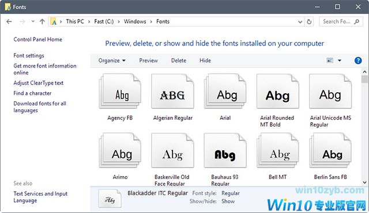The height and width of the screenshot is (213, 369).
Task: Click the Fonts folder icon in address bar
Action: click(54, 22)
